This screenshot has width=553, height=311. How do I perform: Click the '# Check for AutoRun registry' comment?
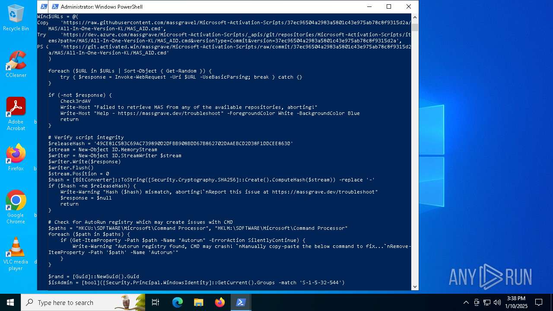pyautogui.click(x=140, y=222)
